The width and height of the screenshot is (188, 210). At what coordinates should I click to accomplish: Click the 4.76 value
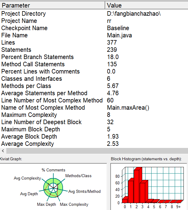click(113, 93)
